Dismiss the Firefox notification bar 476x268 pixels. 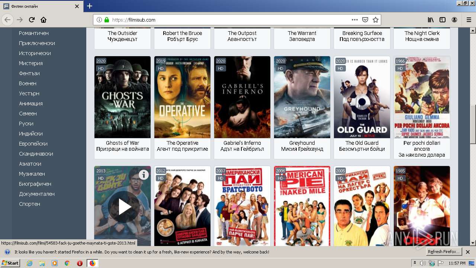468,252
